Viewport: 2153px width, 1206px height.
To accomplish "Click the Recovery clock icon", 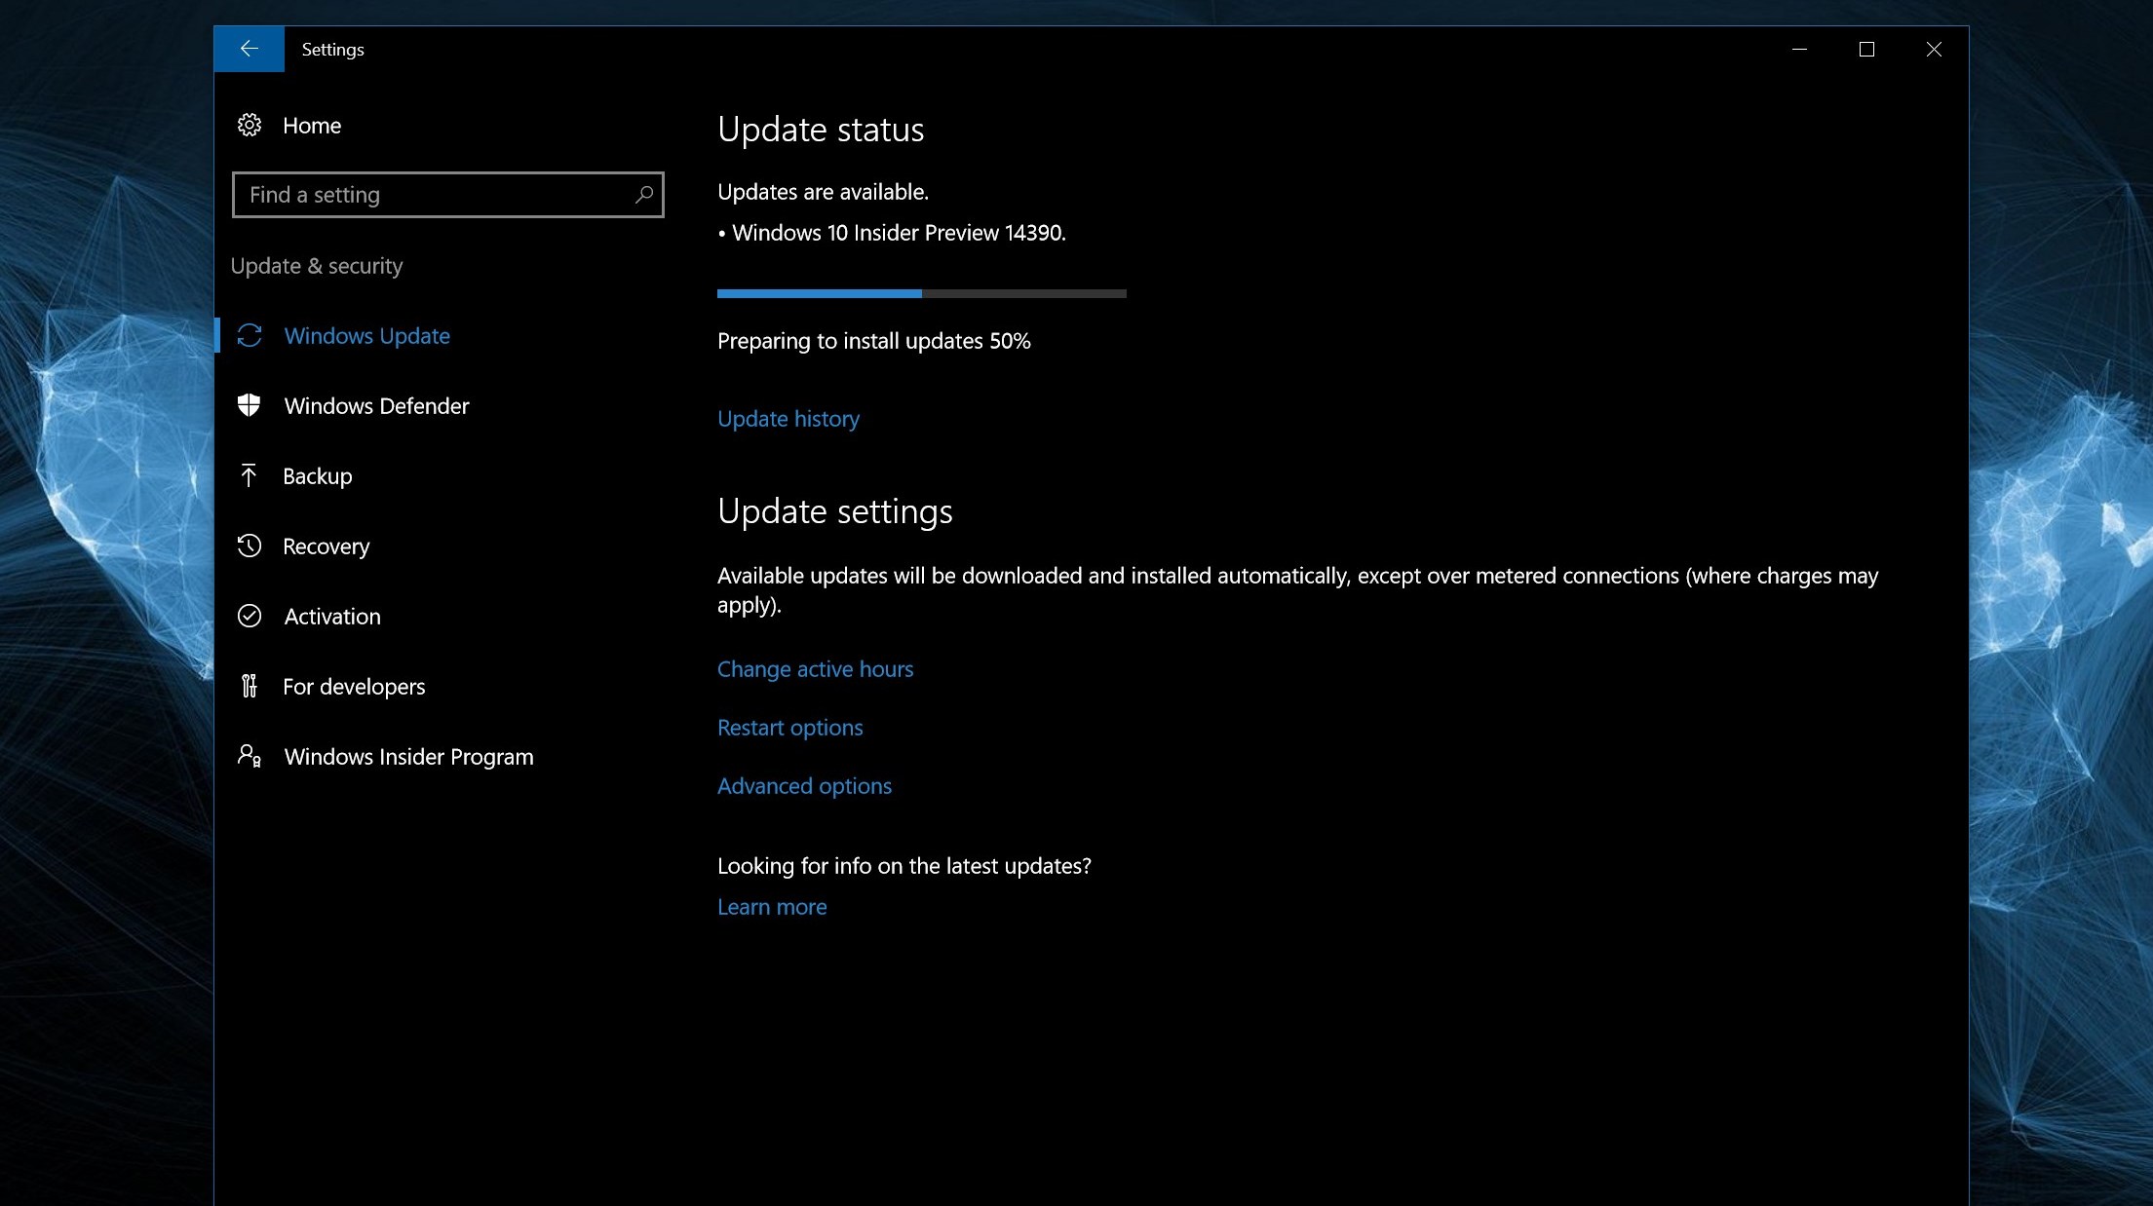I will (x=250, y=546).
